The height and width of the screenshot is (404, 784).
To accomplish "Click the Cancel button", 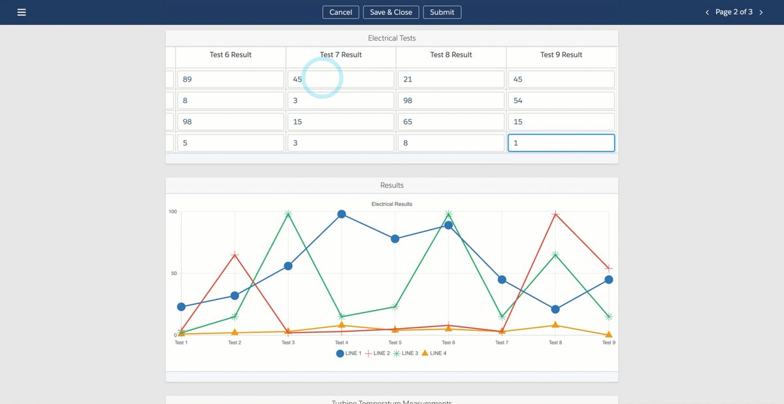I will coord(340,12).
